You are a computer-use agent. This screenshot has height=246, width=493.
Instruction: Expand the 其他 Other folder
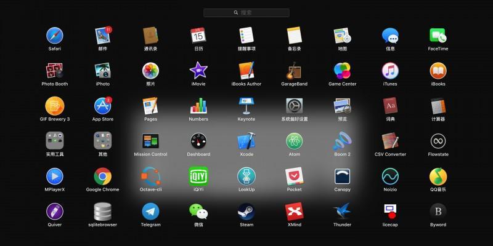(x=103, y=141)
